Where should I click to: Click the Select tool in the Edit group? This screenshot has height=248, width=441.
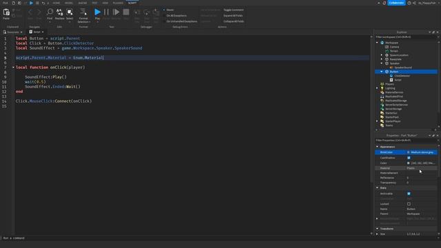tap(70, 14)
